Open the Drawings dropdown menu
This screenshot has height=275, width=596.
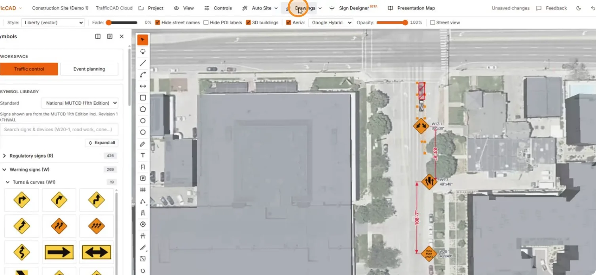coord(304,8)
